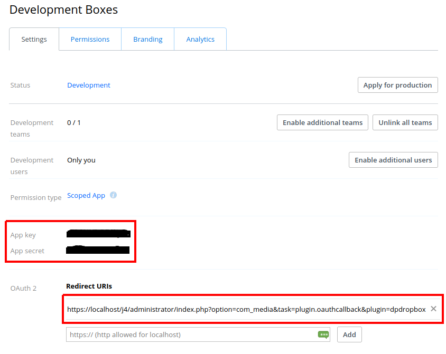446x354 pixels.
Task: Click the info icon beside Scoped App
Action: pyautogui.click(x=113, y=195)
